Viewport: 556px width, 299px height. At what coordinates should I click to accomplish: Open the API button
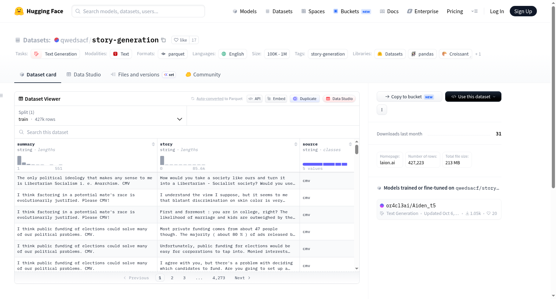click(254, 99)
